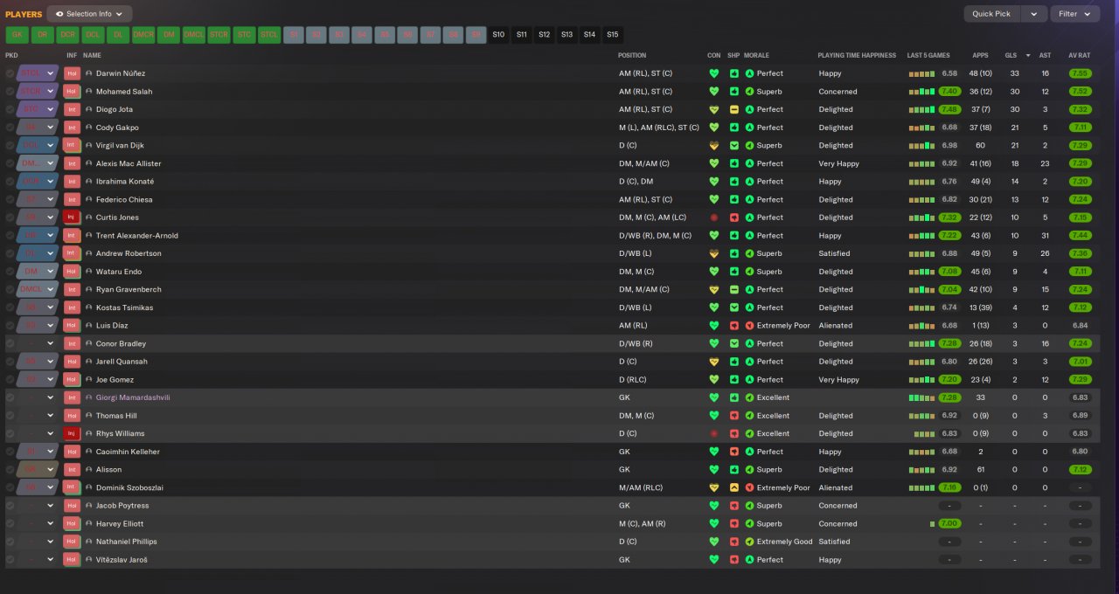
Task: Click Alienated happiness text for Dominik Szoboszlai
Action: tap(835, 487)
